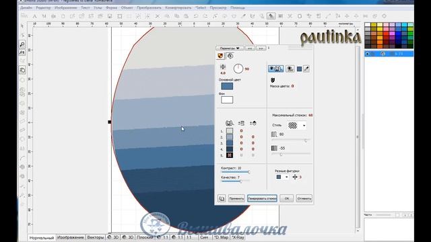Adjust the Качество slider
The width and height of the screenshot is (431, 242).
coord(235,182)
